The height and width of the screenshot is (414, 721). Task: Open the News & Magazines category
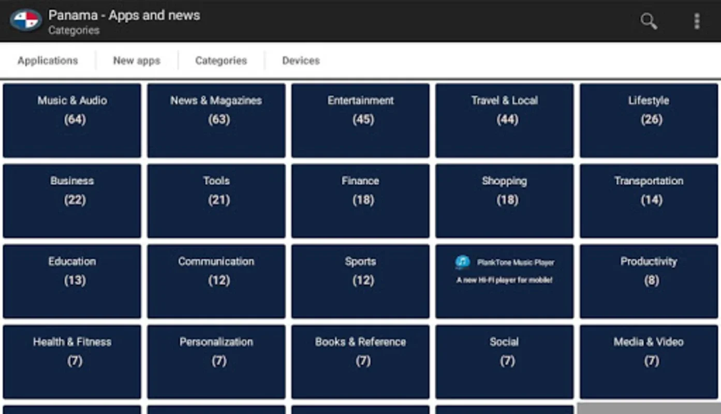(x=216, y=121)
